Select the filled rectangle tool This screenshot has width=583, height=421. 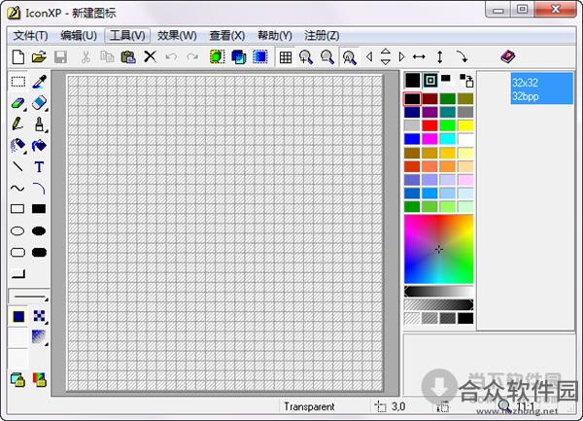coord(39,209)
